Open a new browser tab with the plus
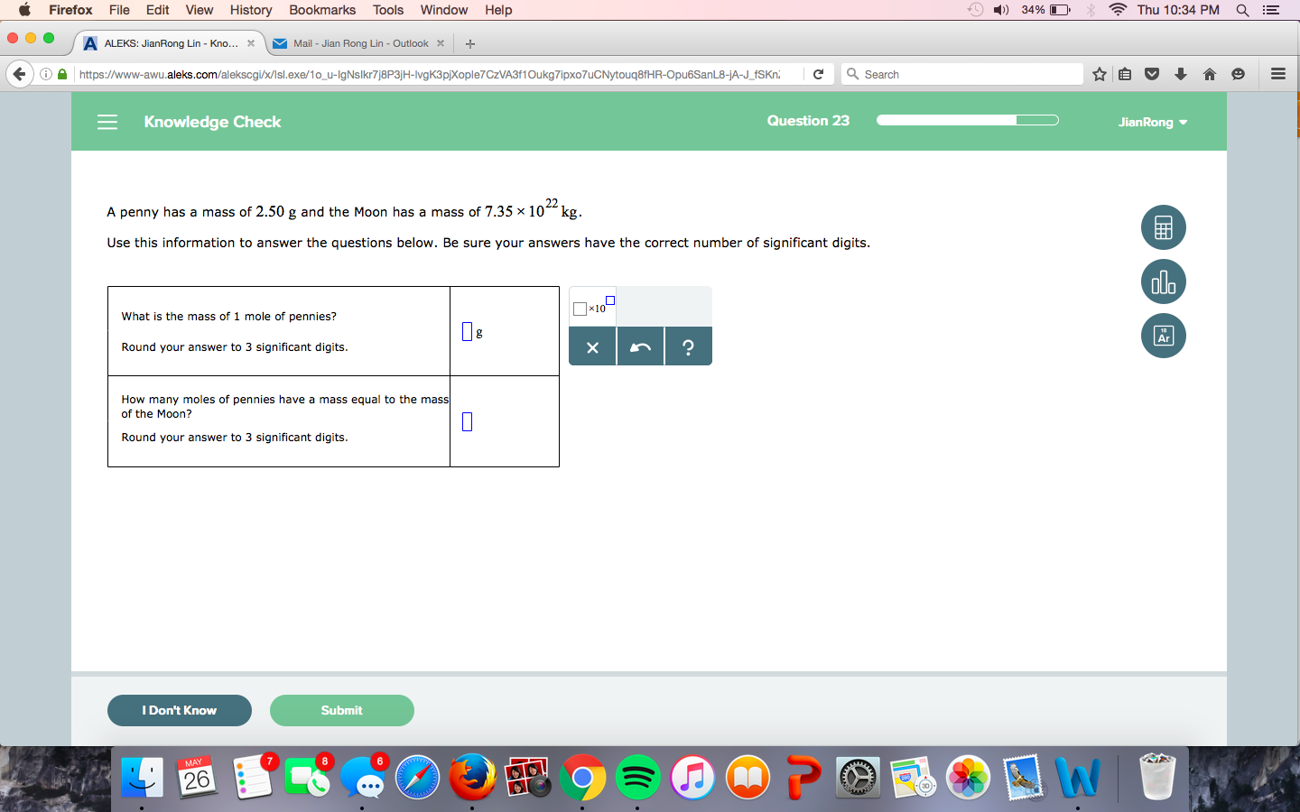 coord(469,42)
